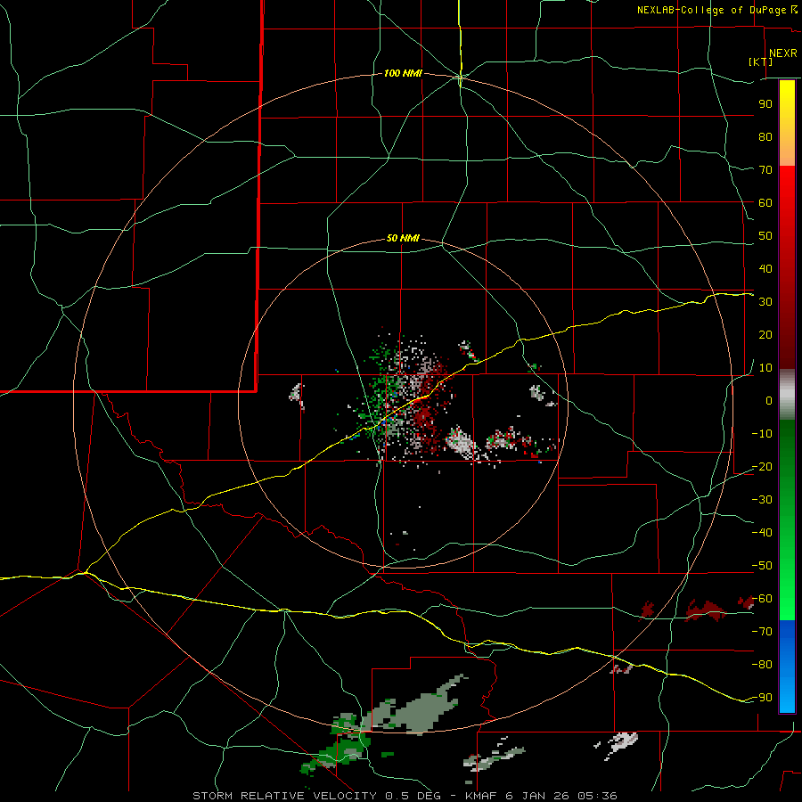The image size is (802, 802).
Task: Click the -70 scale value
Action: tap(762, 632)
